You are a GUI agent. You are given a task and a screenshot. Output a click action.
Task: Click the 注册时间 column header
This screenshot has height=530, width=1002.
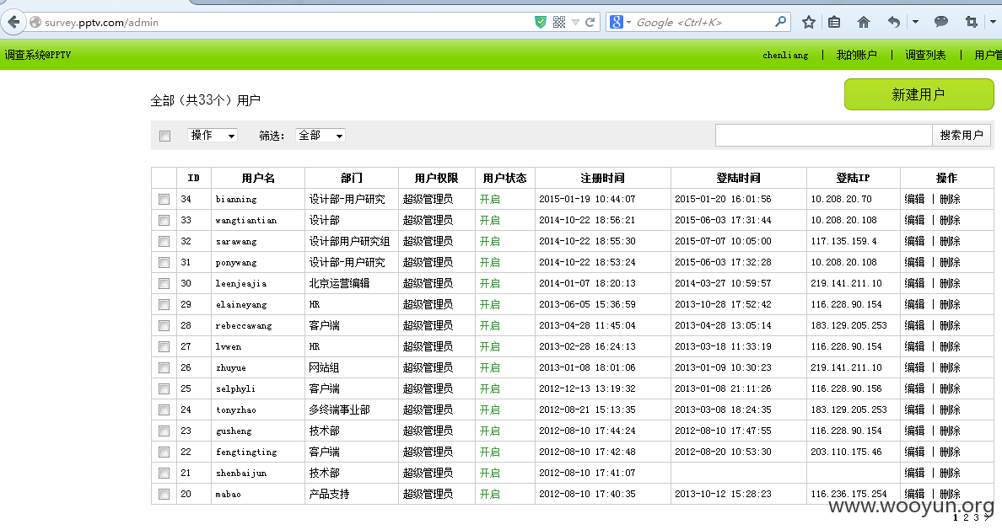coord(602,178)
